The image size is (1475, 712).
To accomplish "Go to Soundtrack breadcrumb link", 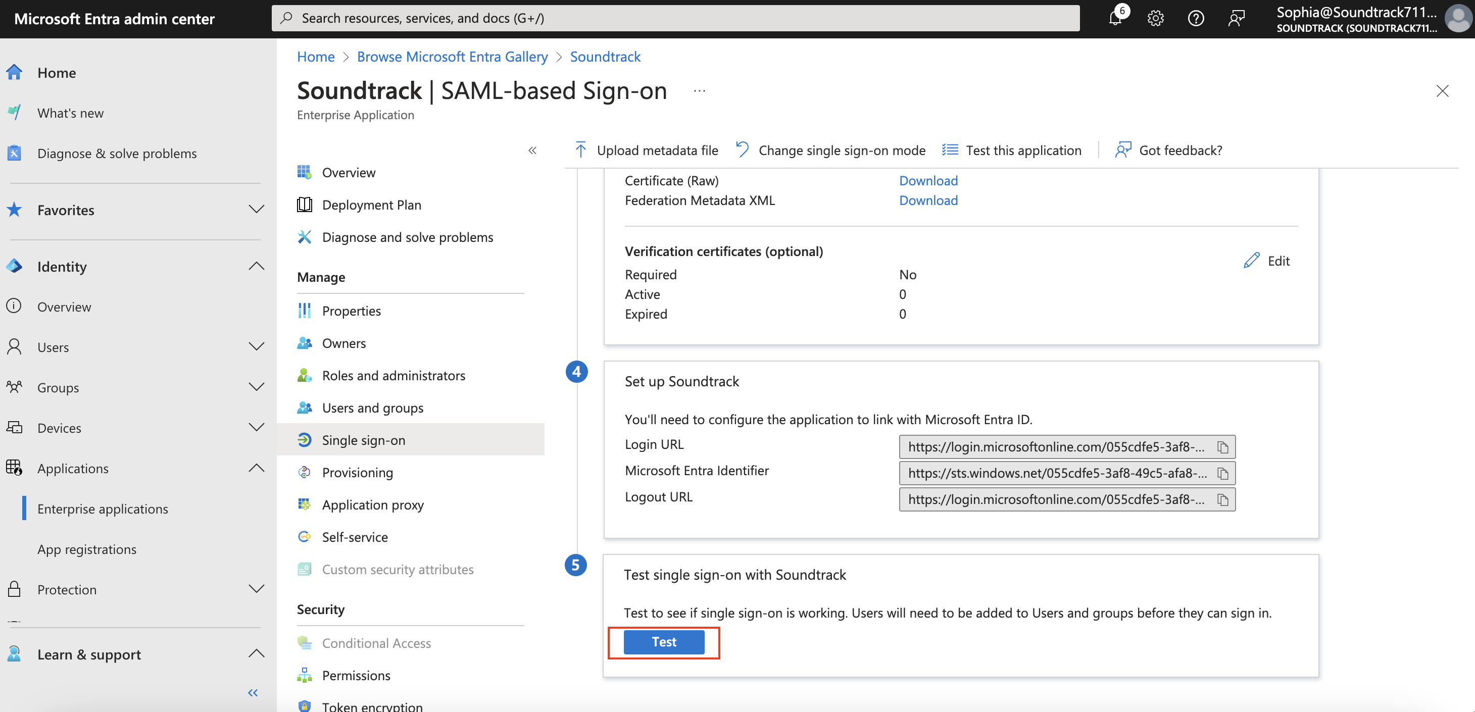I will 605,57.
